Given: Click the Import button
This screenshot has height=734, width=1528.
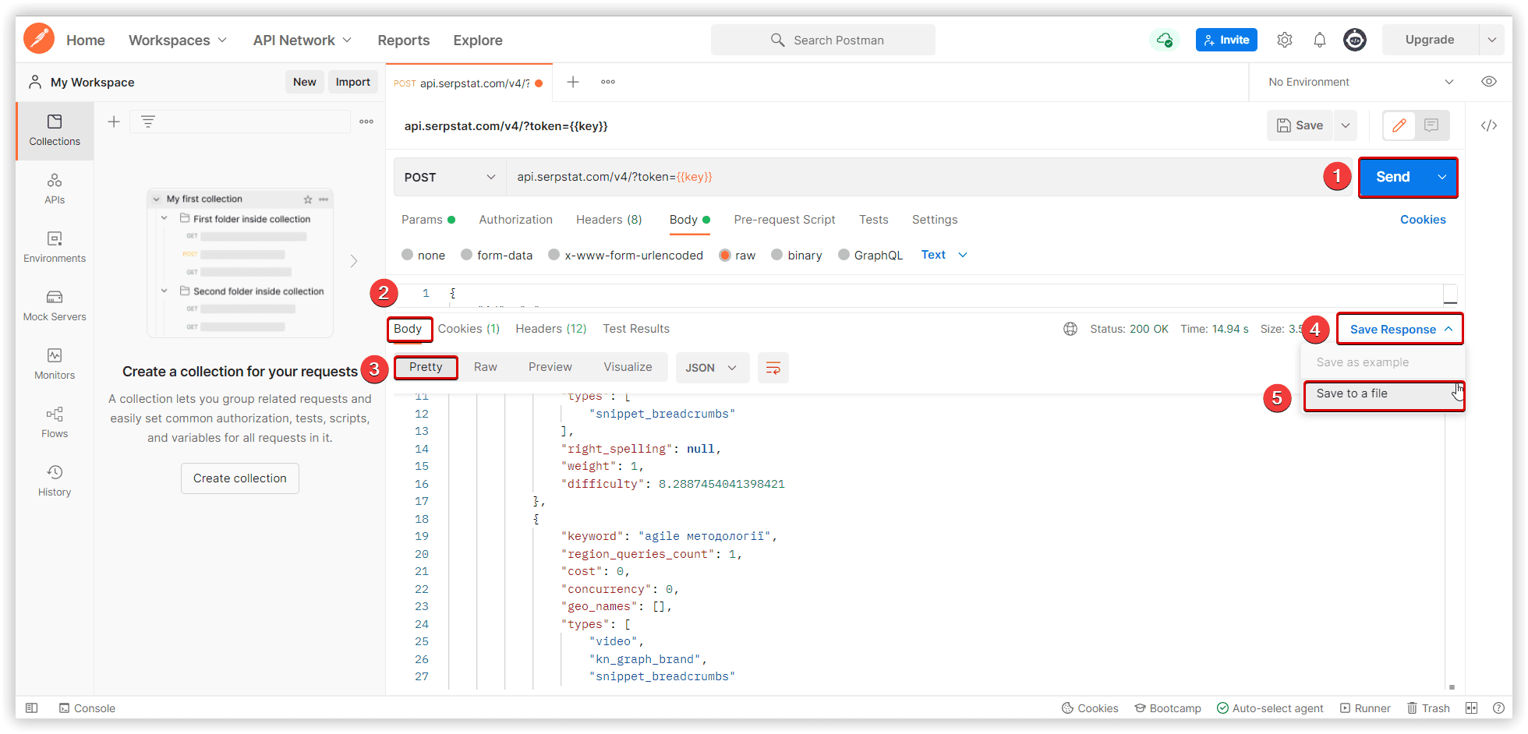Looking at the screenshot, I should (352, 82).
